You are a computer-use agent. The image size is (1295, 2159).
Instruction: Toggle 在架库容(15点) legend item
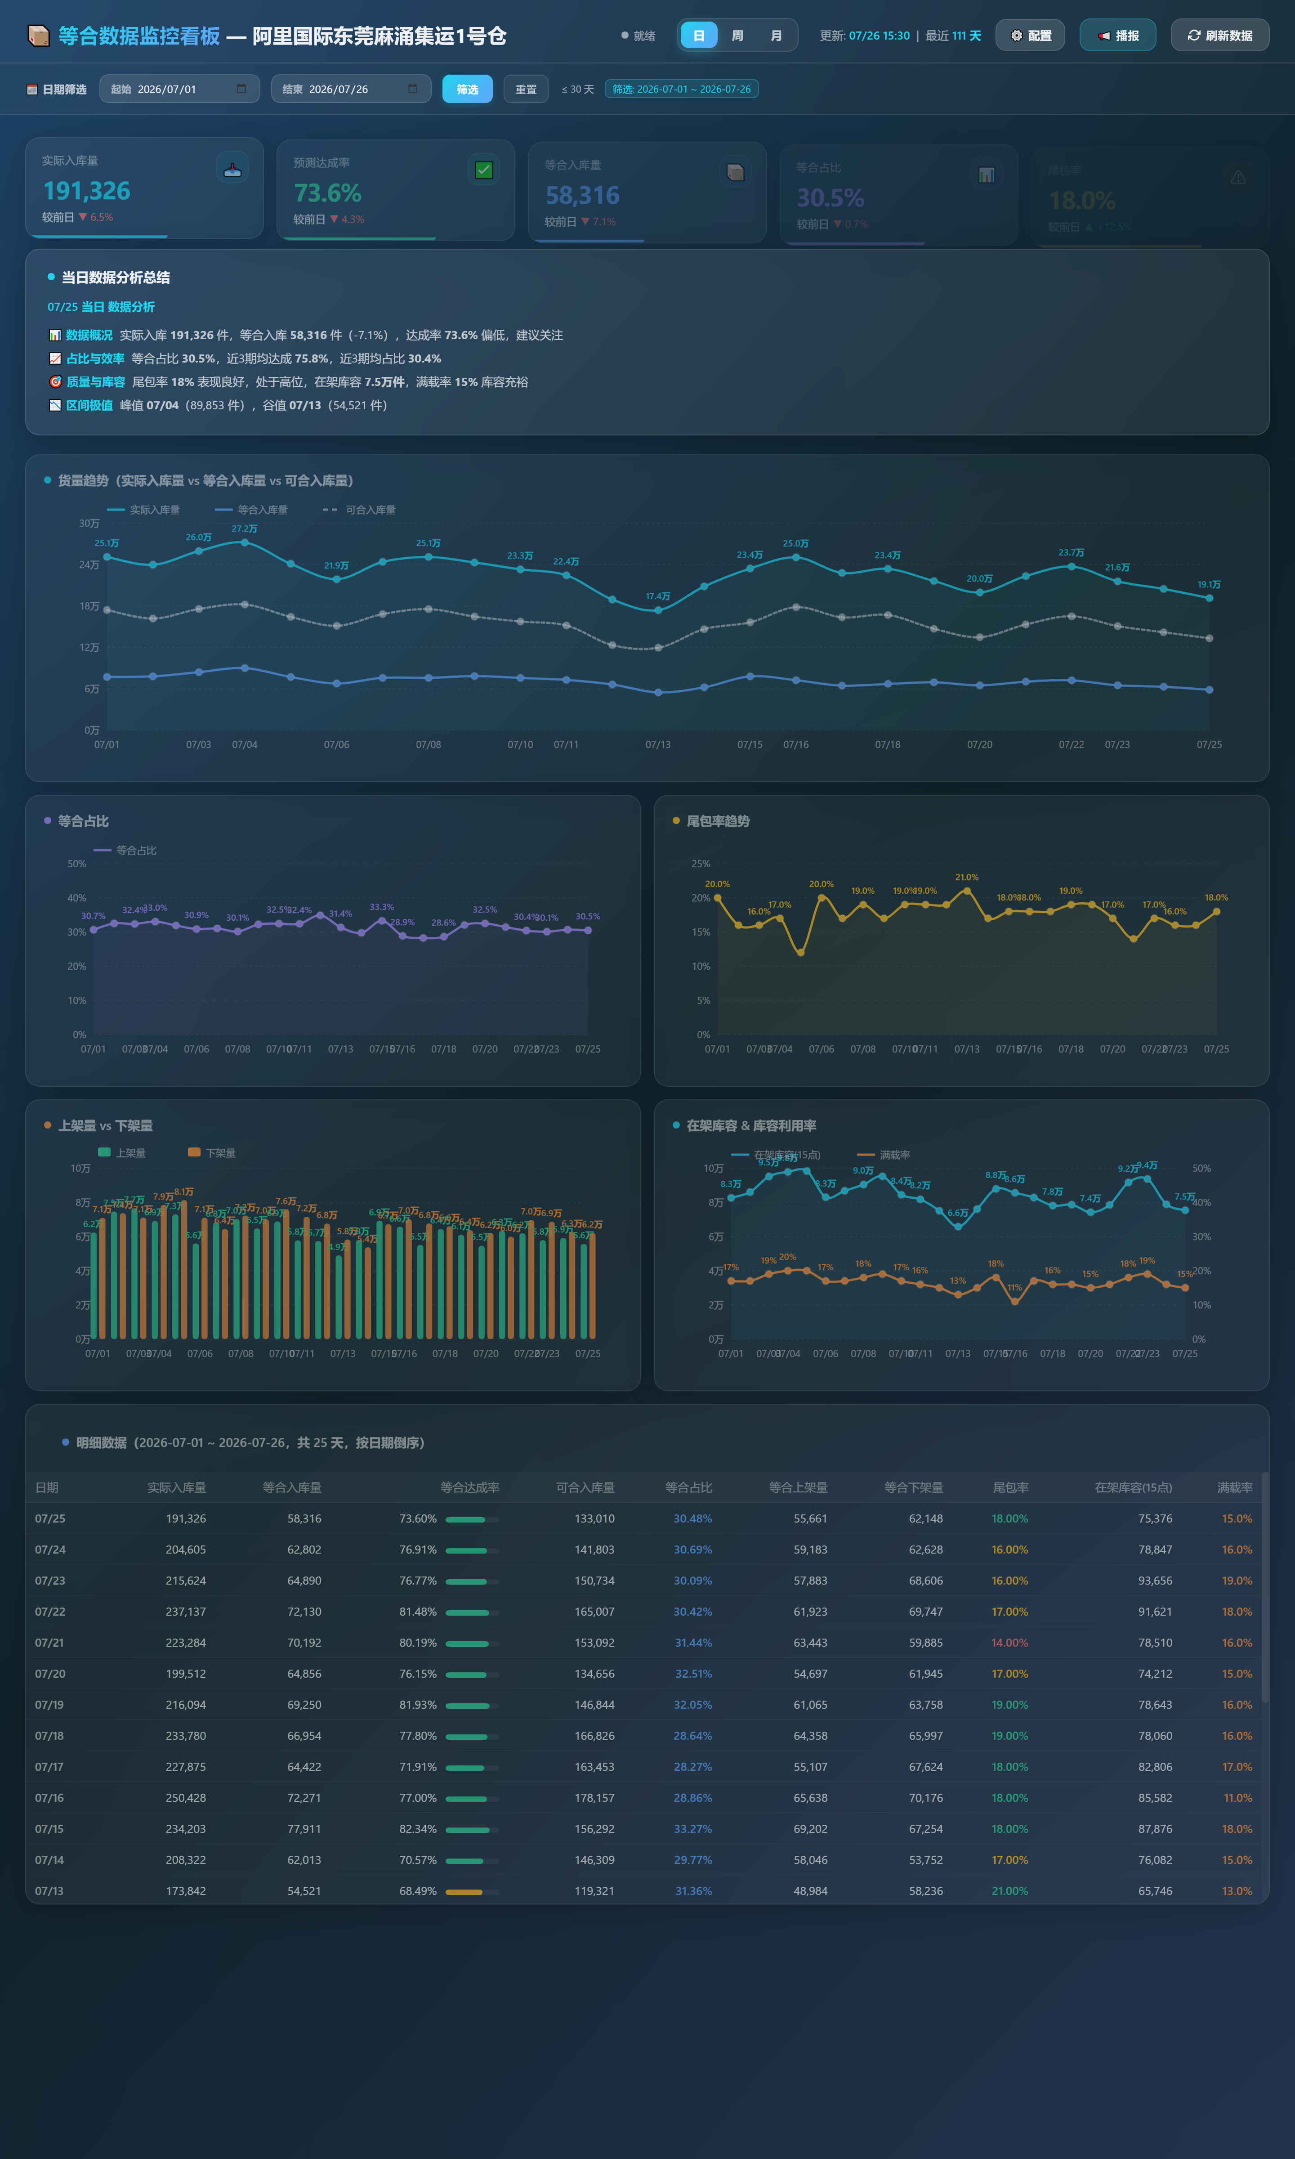[x=775, y=1155]
